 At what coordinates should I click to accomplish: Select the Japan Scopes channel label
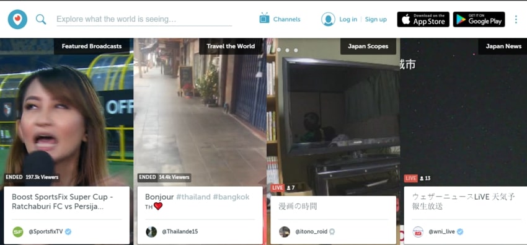pos(368,47)
